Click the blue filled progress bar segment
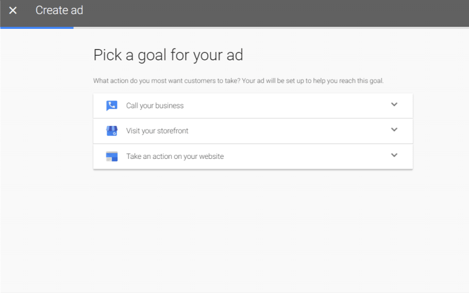Screen dimensions: 469x293 37,27
